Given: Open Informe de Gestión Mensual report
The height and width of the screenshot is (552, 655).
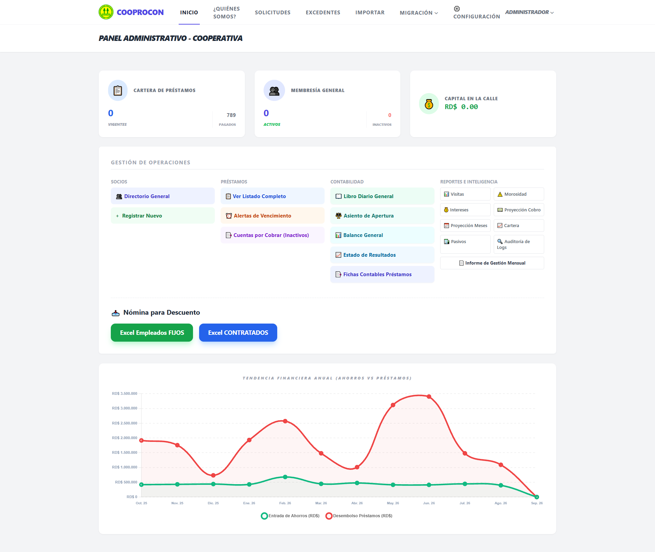Looking at the screenshot, I should [492, 263].
